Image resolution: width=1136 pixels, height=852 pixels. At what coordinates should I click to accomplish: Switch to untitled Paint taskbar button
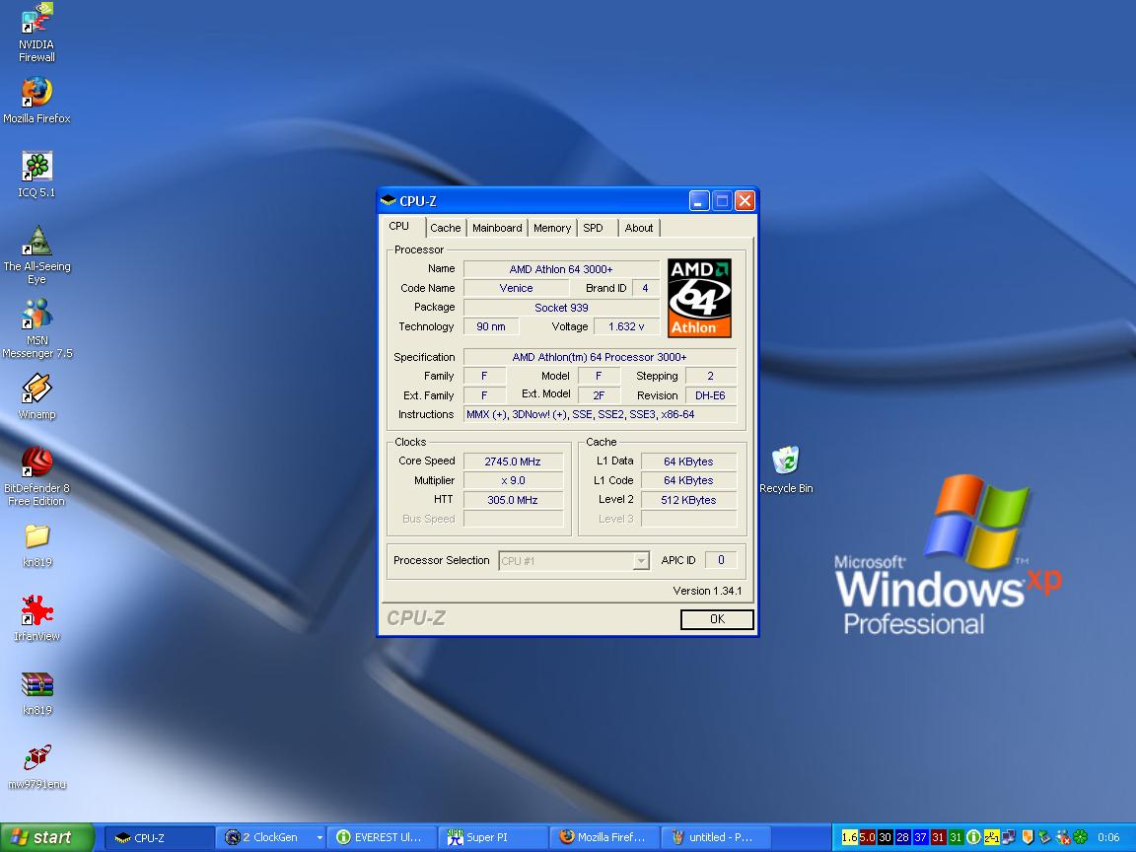click(x=717, y=837)
